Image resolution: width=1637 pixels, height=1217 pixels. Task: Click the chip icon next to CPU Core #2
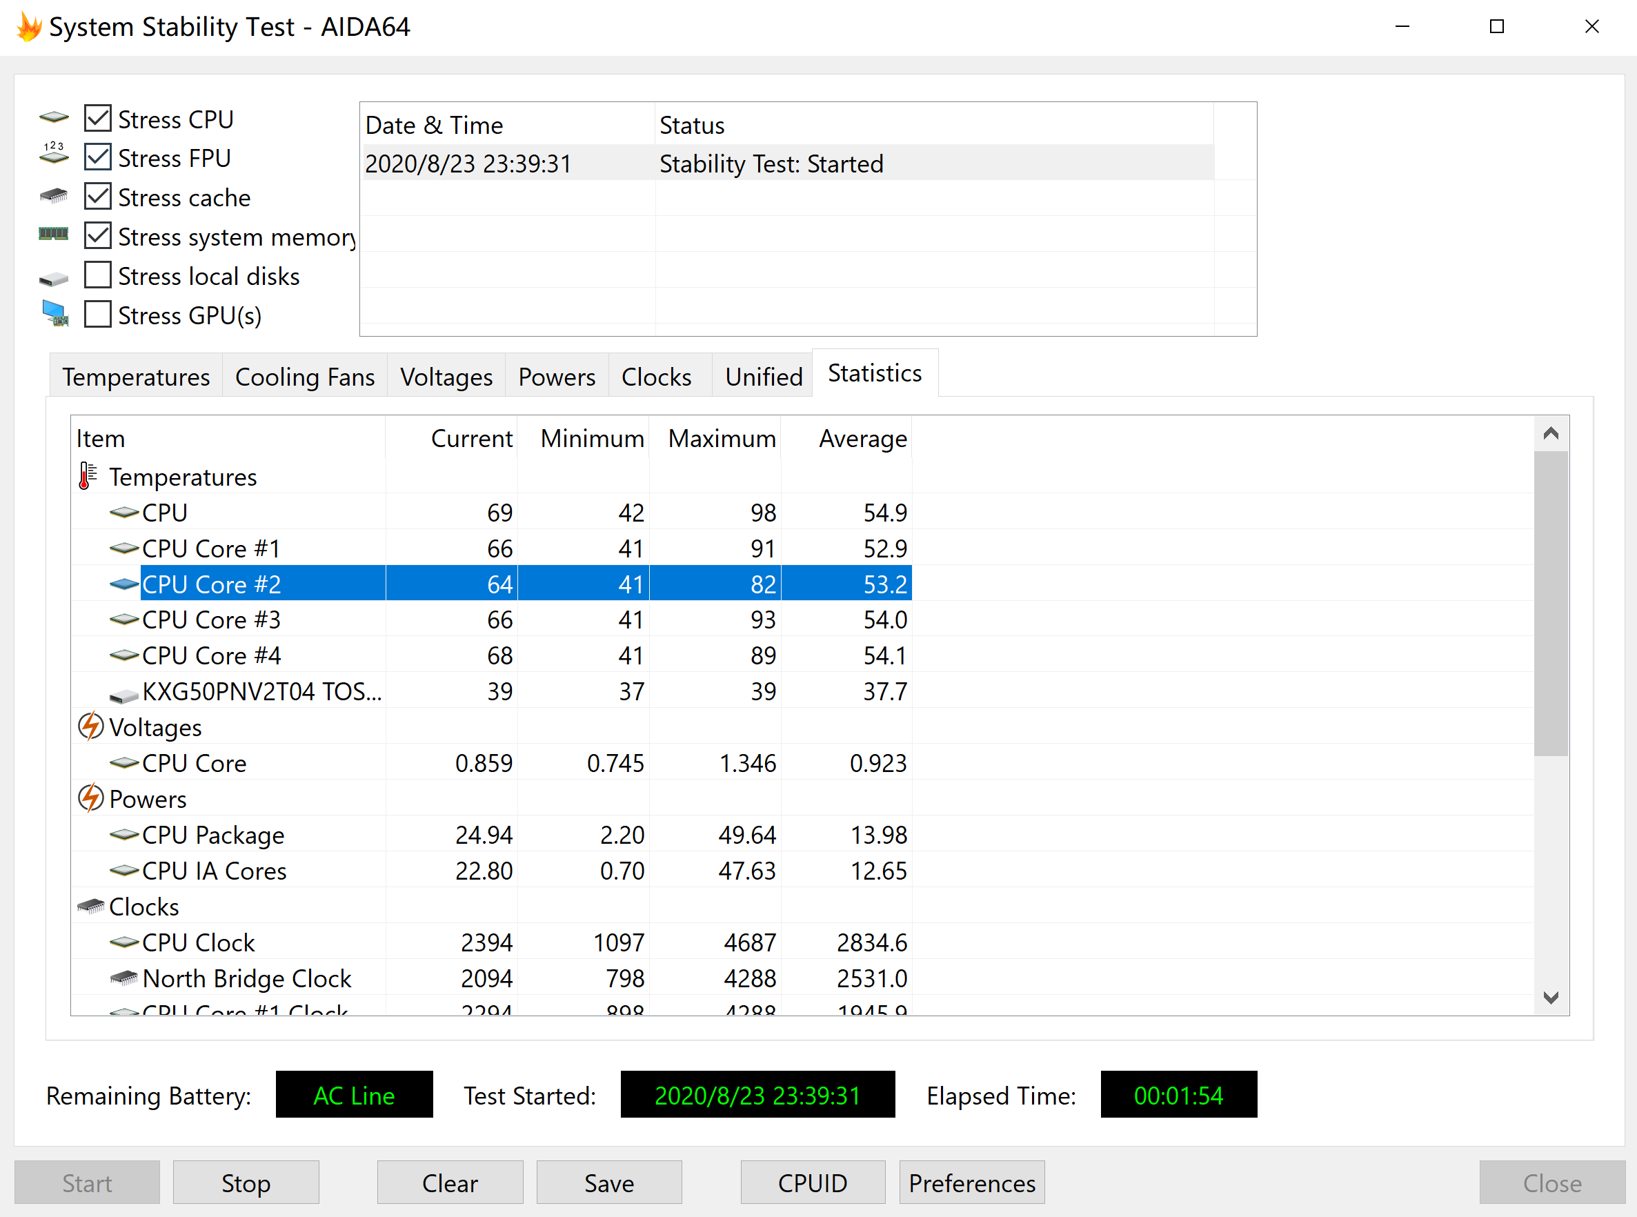click(x=124, y=584)
